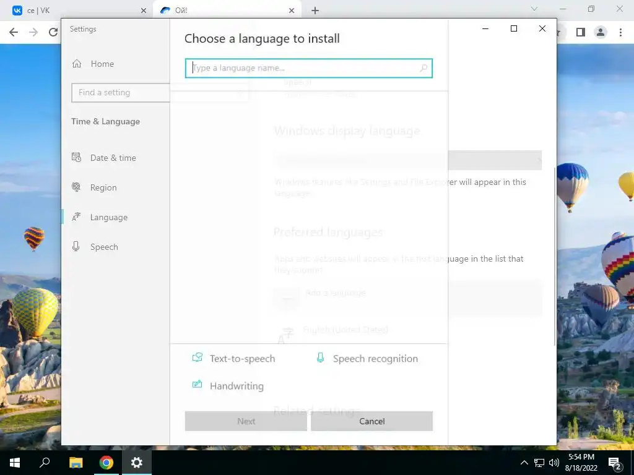The height and width of the screenshot is (475, 634).
Task: Open taskbar search
Action: (x=45, y=463)
